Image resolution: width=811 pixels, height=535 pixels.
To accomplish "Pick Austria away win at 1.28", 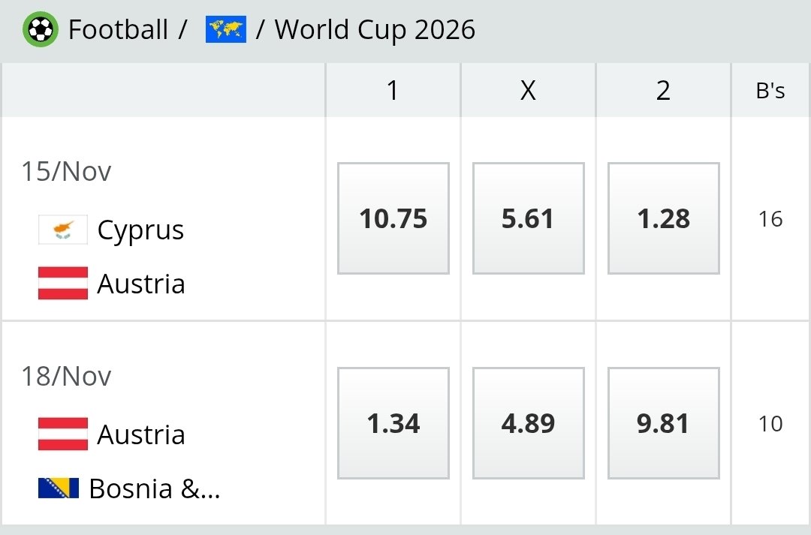I will pos(663,218).
